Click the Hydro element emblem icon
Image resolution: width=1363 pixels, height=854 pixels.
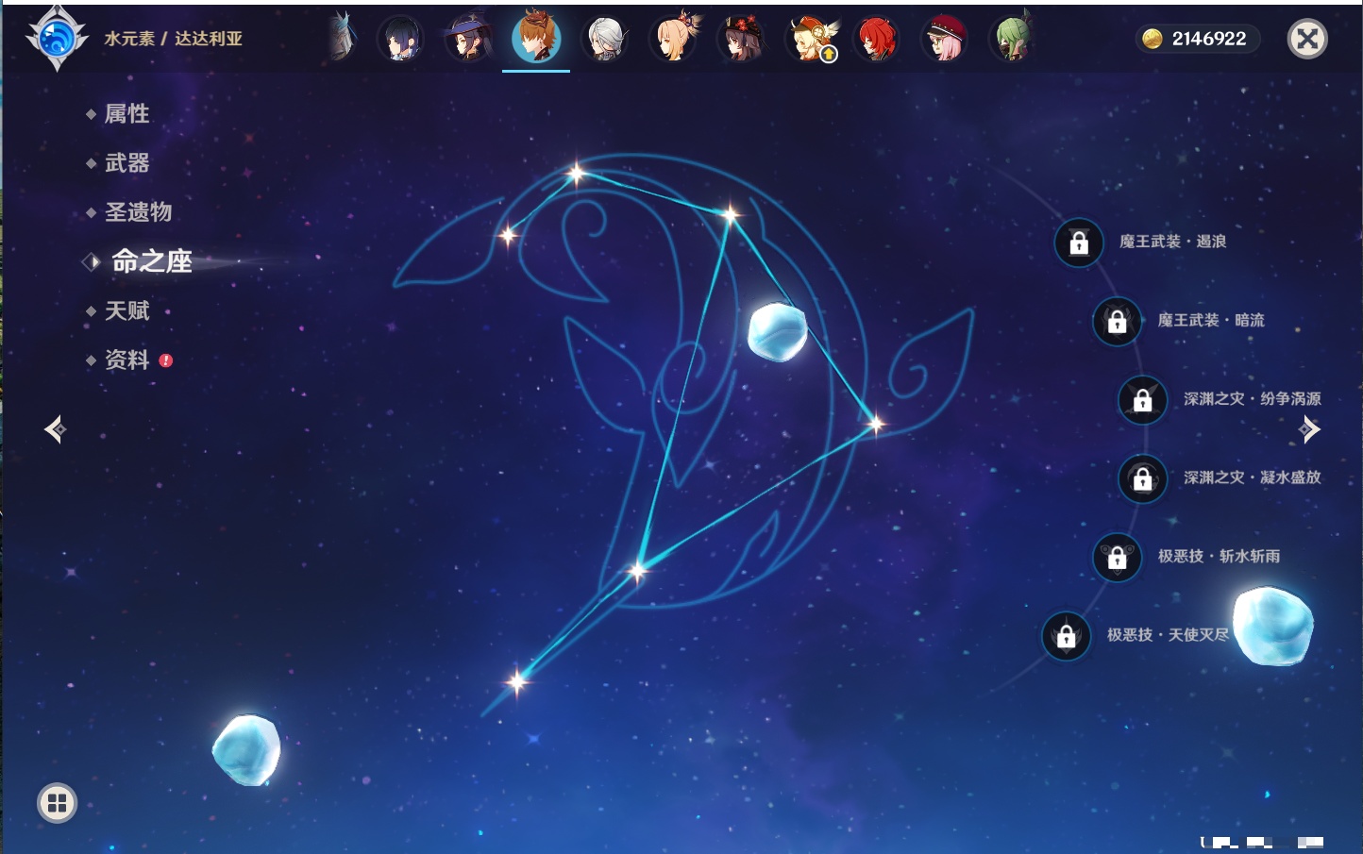click(57, 39)
